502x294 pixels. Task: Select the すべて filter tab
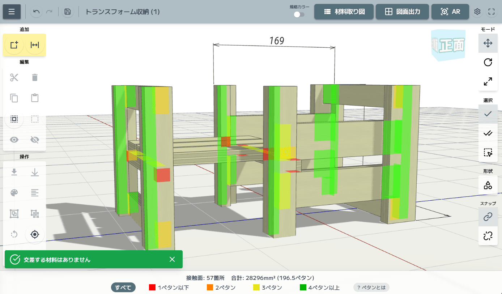123,287
